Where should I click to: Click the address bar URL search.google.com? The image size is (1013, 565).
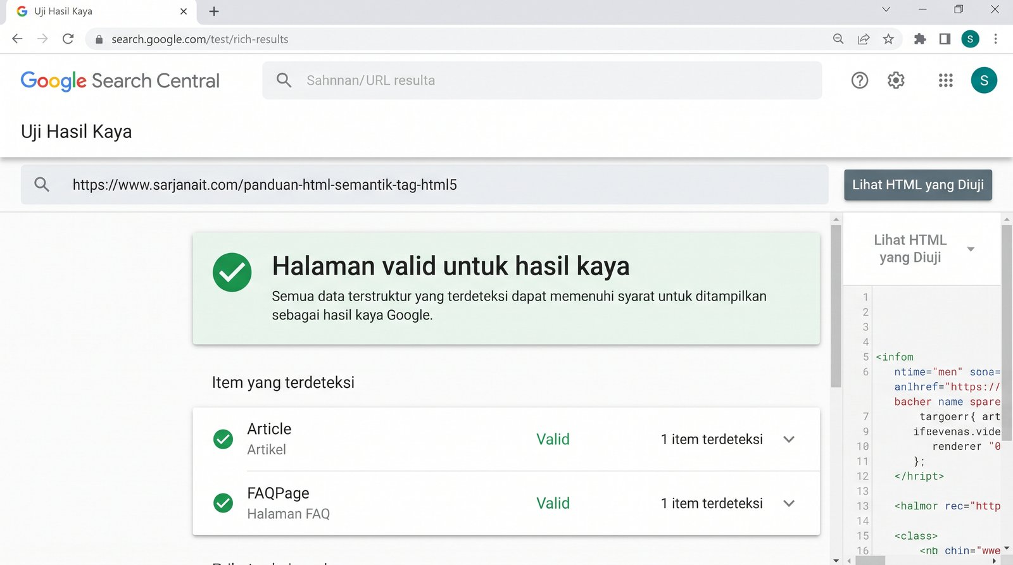pos(200,39)
